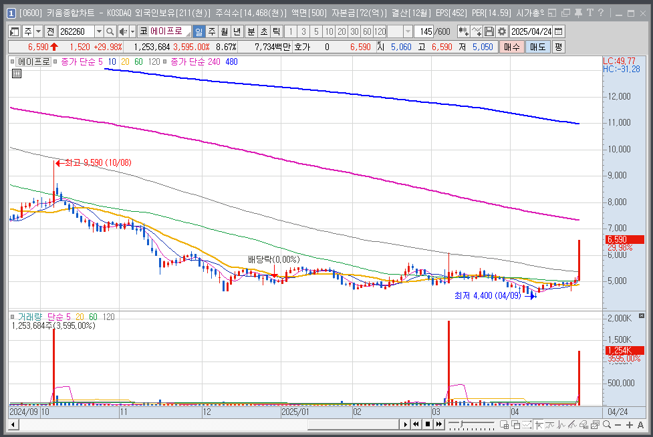Click the T font icon in title bar

pyautogui.click(x=590, y=13)
